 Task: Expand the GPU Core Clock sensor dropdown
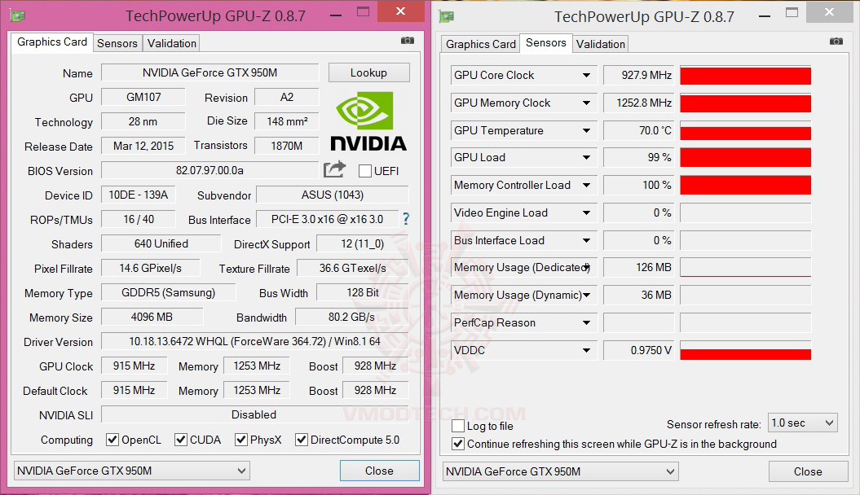point(586,76)
